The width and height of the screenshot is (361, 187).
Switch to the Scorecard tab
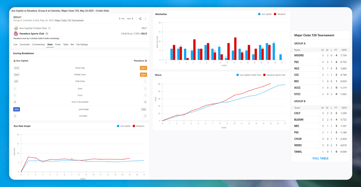25,44
